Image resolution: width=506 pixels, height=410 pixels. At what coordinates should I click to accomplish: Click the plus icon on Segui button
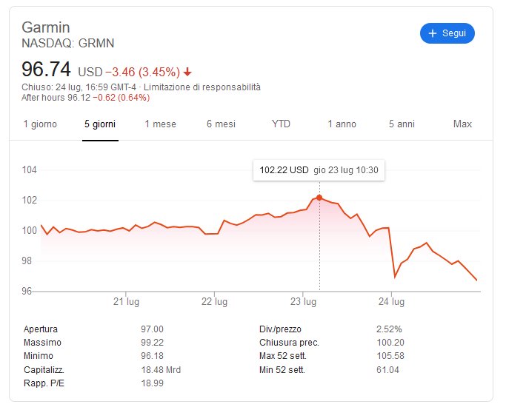(x=433, y=33)
